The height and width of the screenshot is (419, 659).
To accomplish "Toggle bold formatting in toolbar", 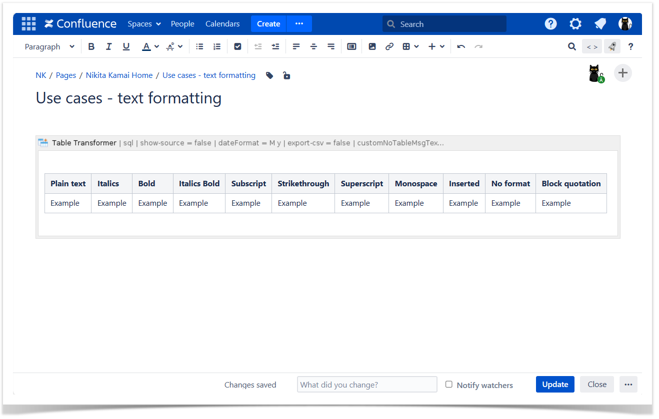I will 91,46.
